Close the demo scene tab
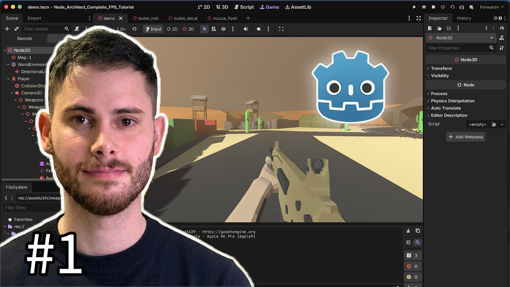Viewport: 510px width, 287px height. (121, 18)
